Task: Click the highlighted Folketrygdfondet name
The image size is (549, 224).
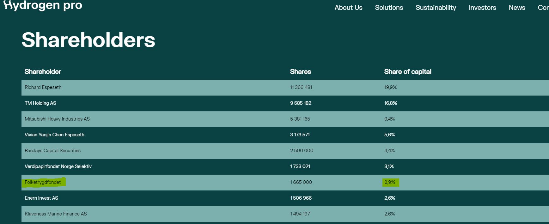Action: (x=43, y=182)
